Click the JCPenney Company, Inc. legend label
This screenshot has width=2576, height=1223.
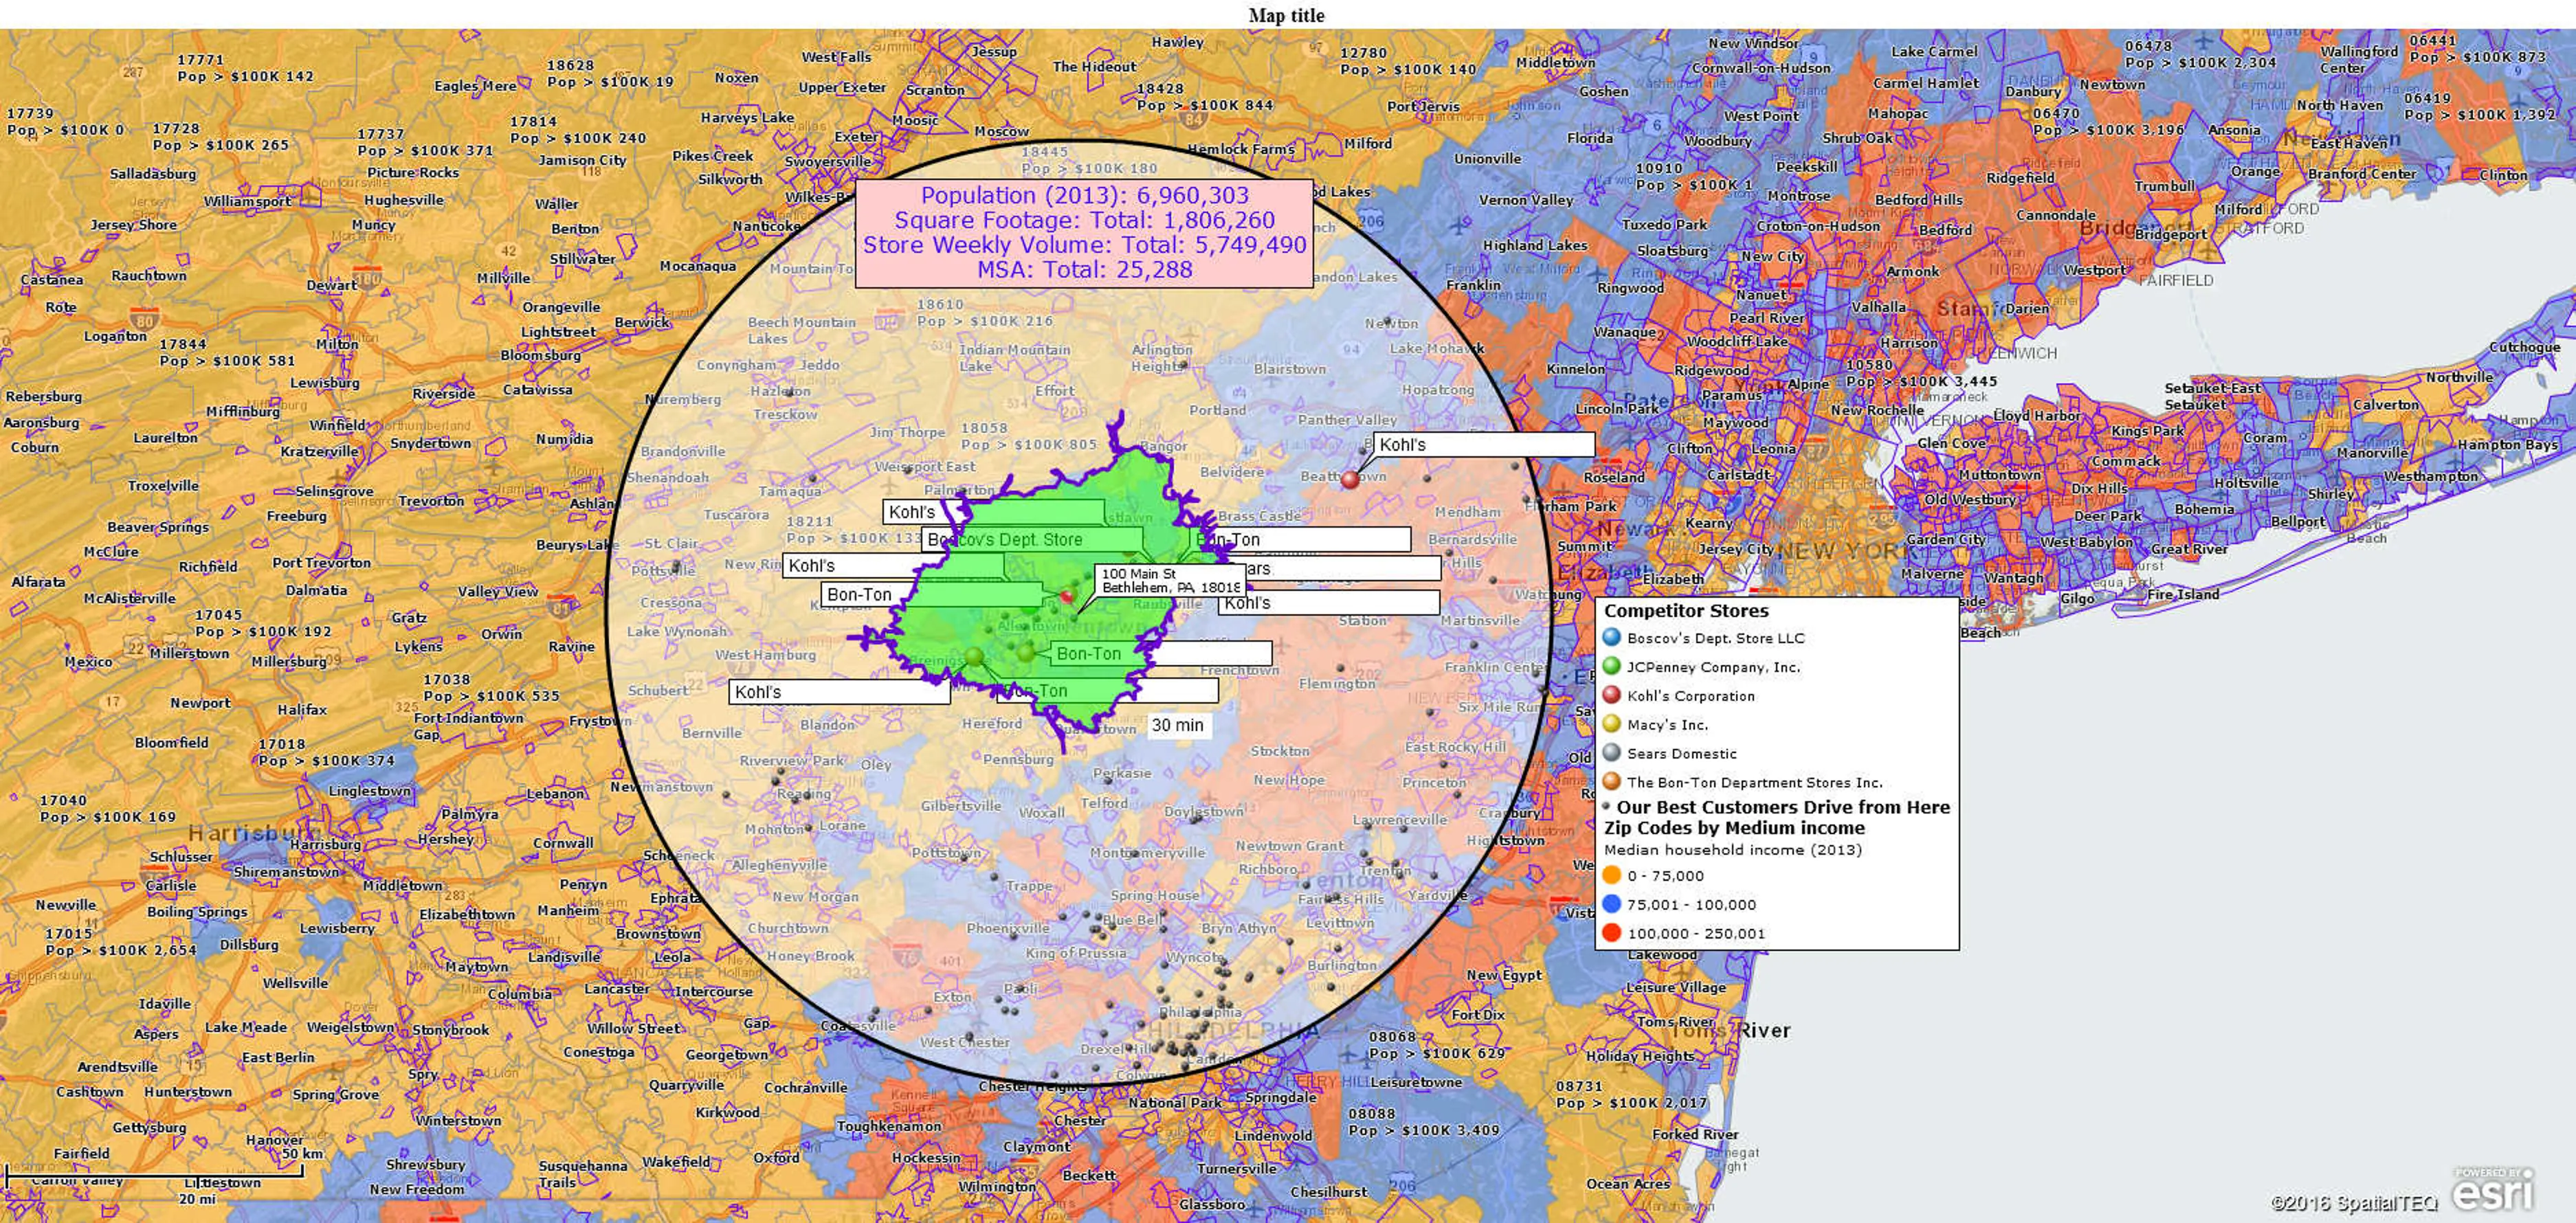[1713, 667]
